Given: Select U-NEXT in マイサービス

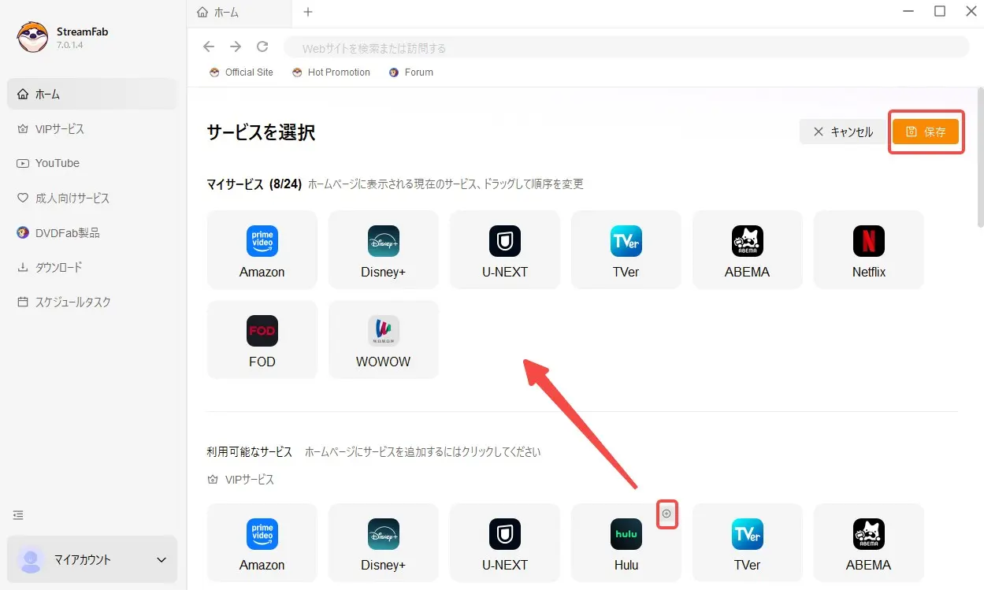Looking at the screenshot, I should point(505,250).
